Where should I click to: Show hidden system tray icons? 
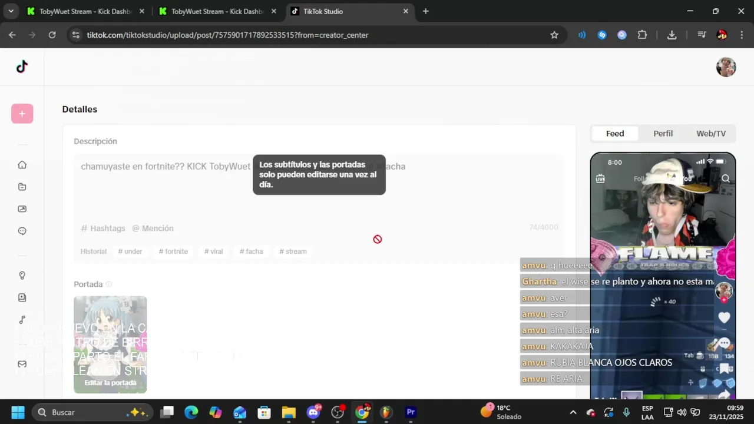coord(573,412)
